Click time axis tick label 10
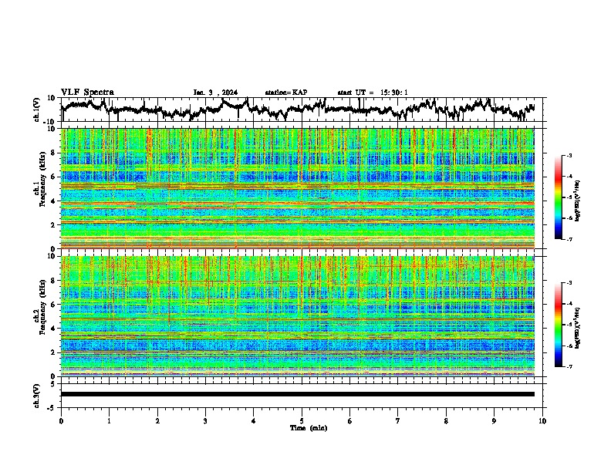The image size is (611, 472). (x=542, y=421)
